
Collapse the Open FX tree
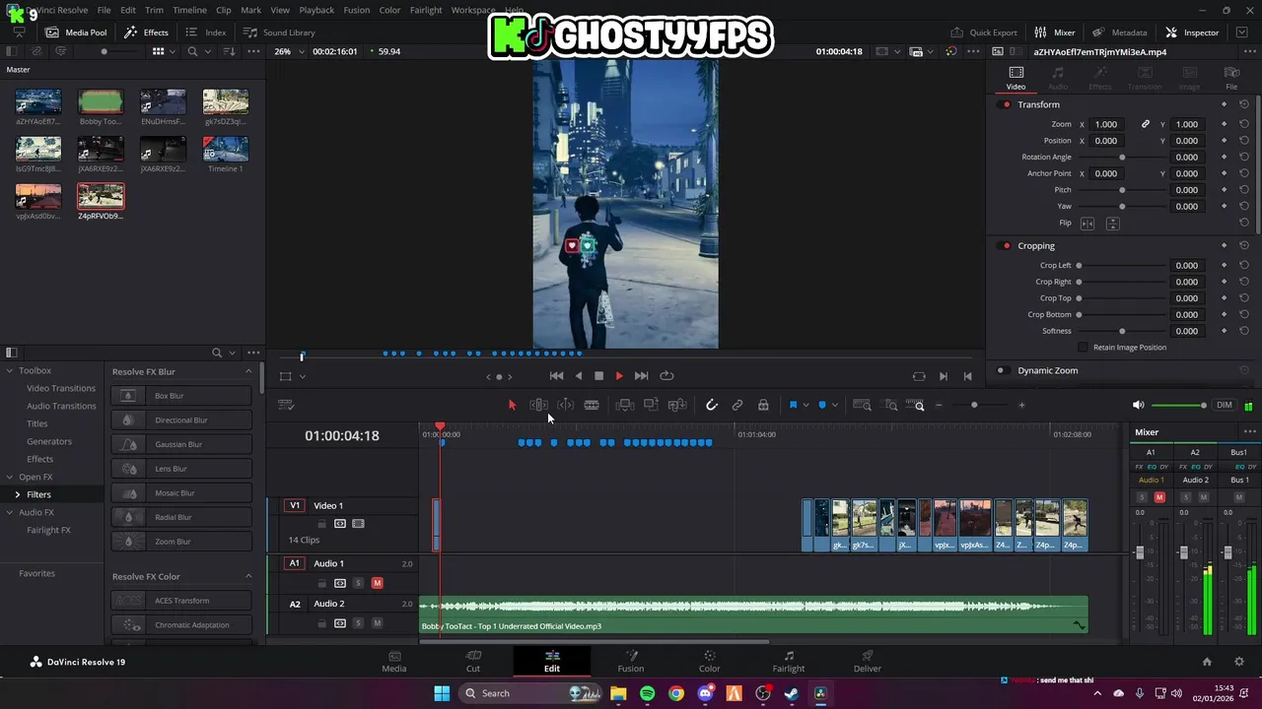(9, 477)
